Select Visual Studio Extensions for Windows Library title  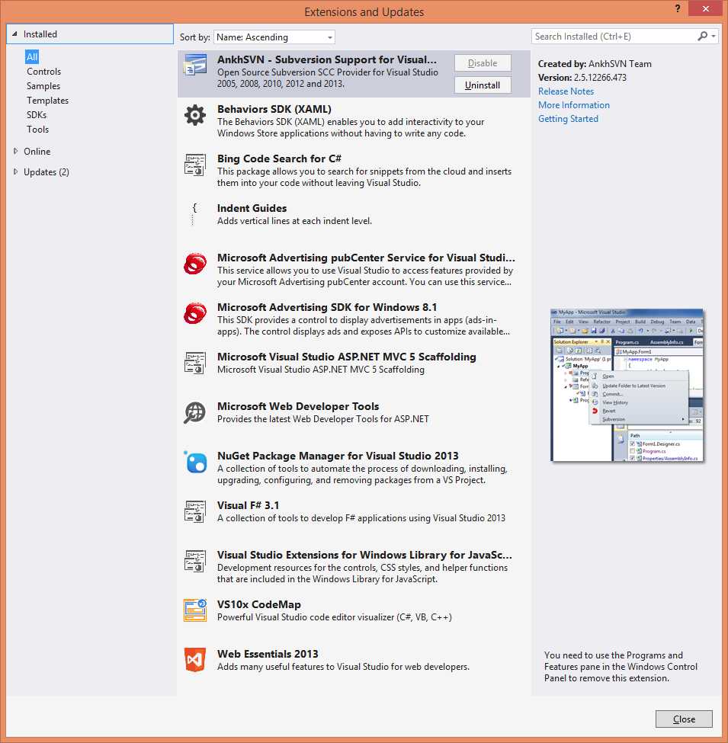point(364,555)
